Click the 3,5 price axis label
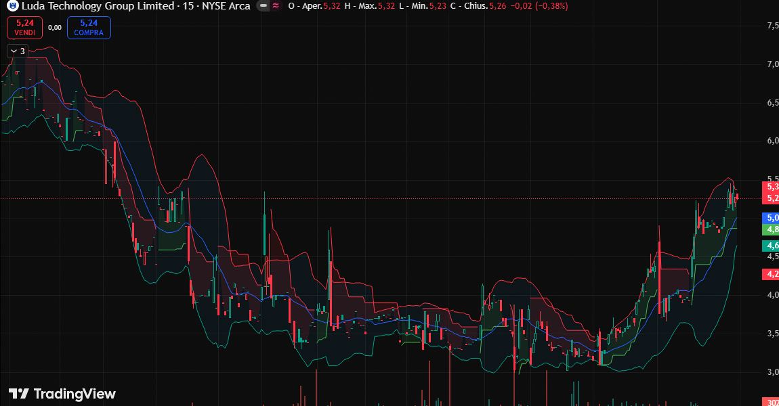The height and width of the screenshot is (406, 779). (x=772, y=334)
